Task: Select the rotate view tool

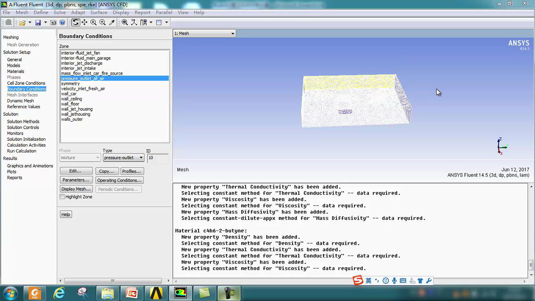Action: 76,23
